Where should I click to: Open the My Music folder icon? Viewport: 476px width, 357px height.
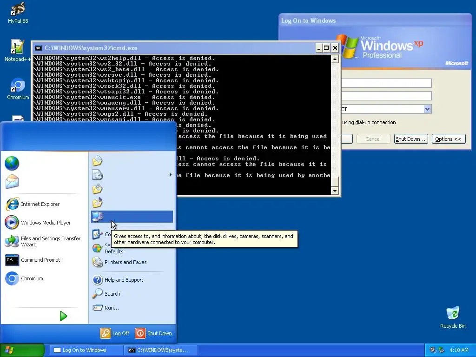tap(98, 203)
